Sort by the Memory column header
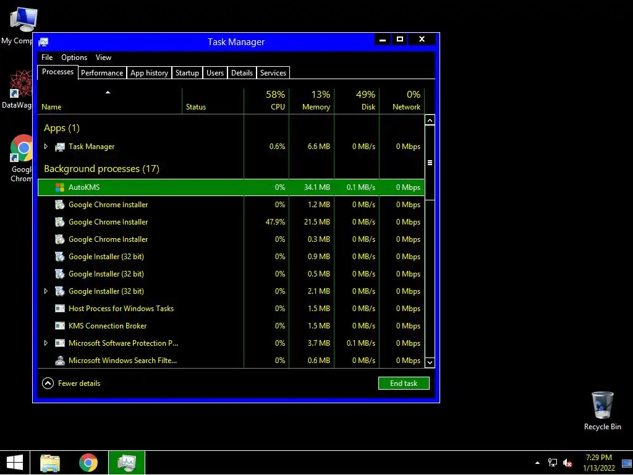 312,101
